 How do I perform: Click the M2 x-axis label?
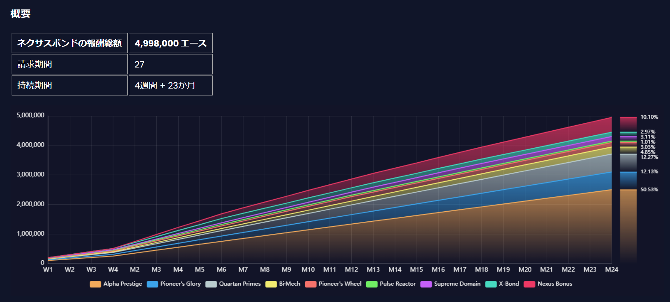[x=135, y=270]
